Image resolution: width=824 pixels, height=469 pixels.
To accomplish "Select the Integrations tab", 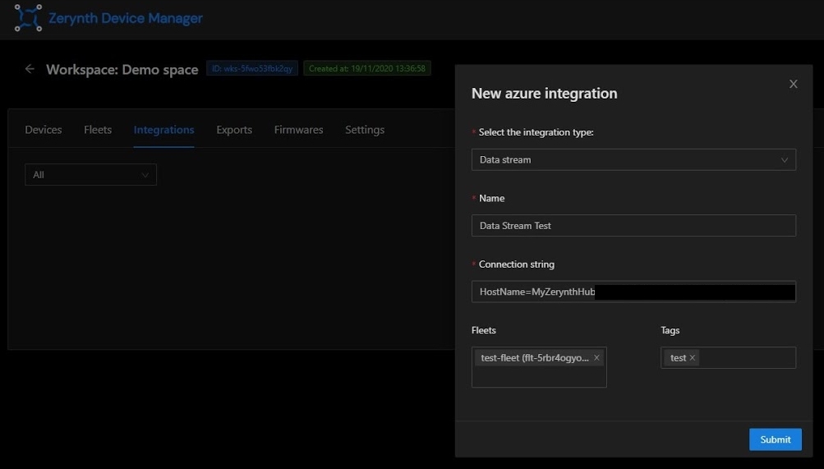I will (x=164, y=130).
